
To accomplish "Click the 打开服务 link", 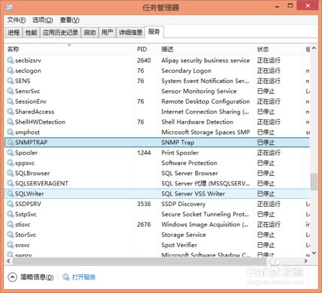I will coord(84,277).
